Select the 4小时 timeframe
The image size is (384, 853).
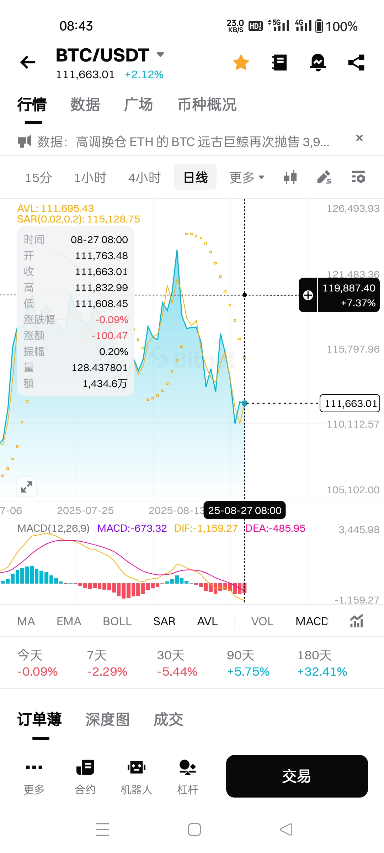coord(144,177)
